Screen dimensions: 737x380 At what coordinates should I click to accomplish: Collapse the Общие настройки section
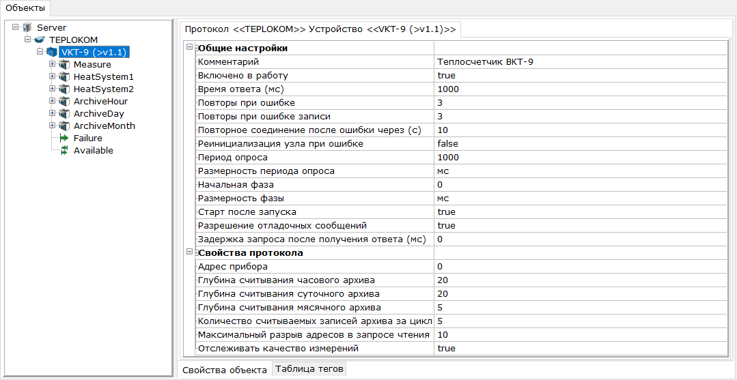click(x=189, y=47)
